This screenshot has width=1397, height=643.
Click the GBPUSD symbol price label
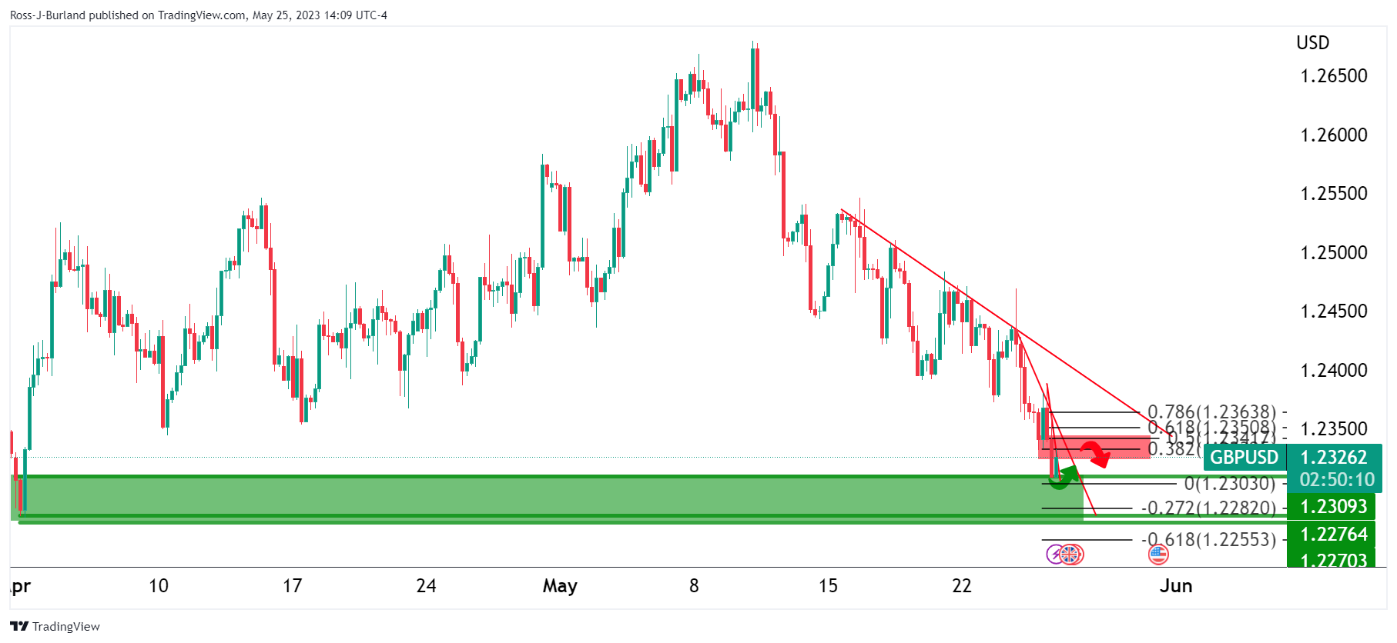[1244, 458]
